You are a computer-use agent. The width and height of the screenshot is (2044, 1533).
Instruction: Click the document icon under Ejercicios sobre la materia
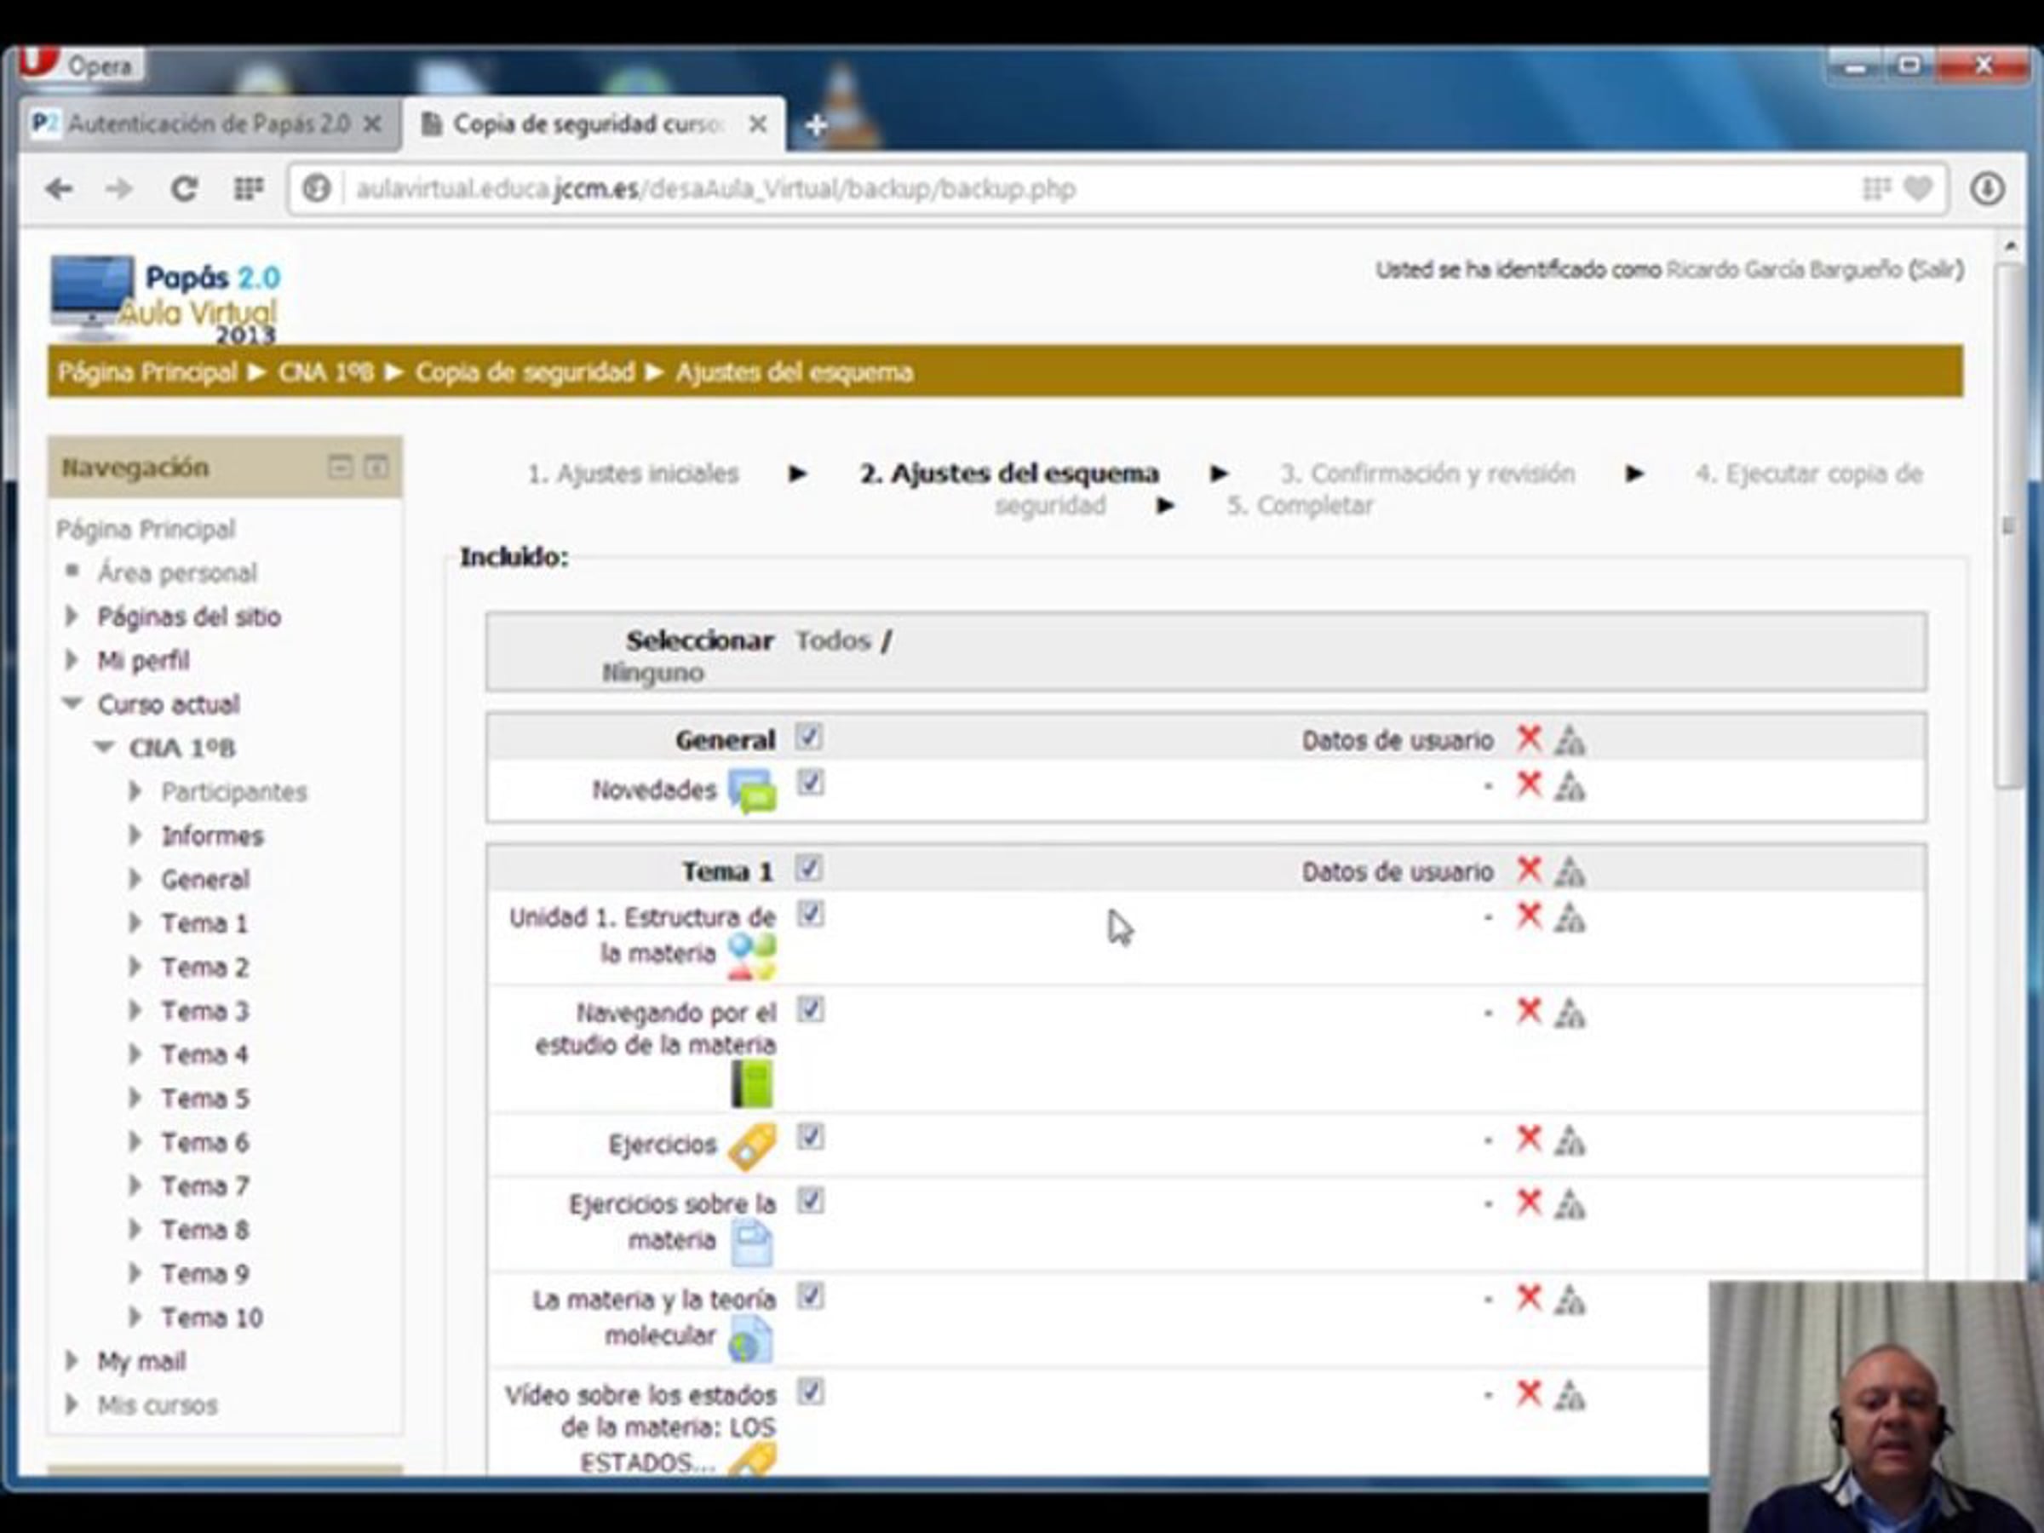(752, 1243)
